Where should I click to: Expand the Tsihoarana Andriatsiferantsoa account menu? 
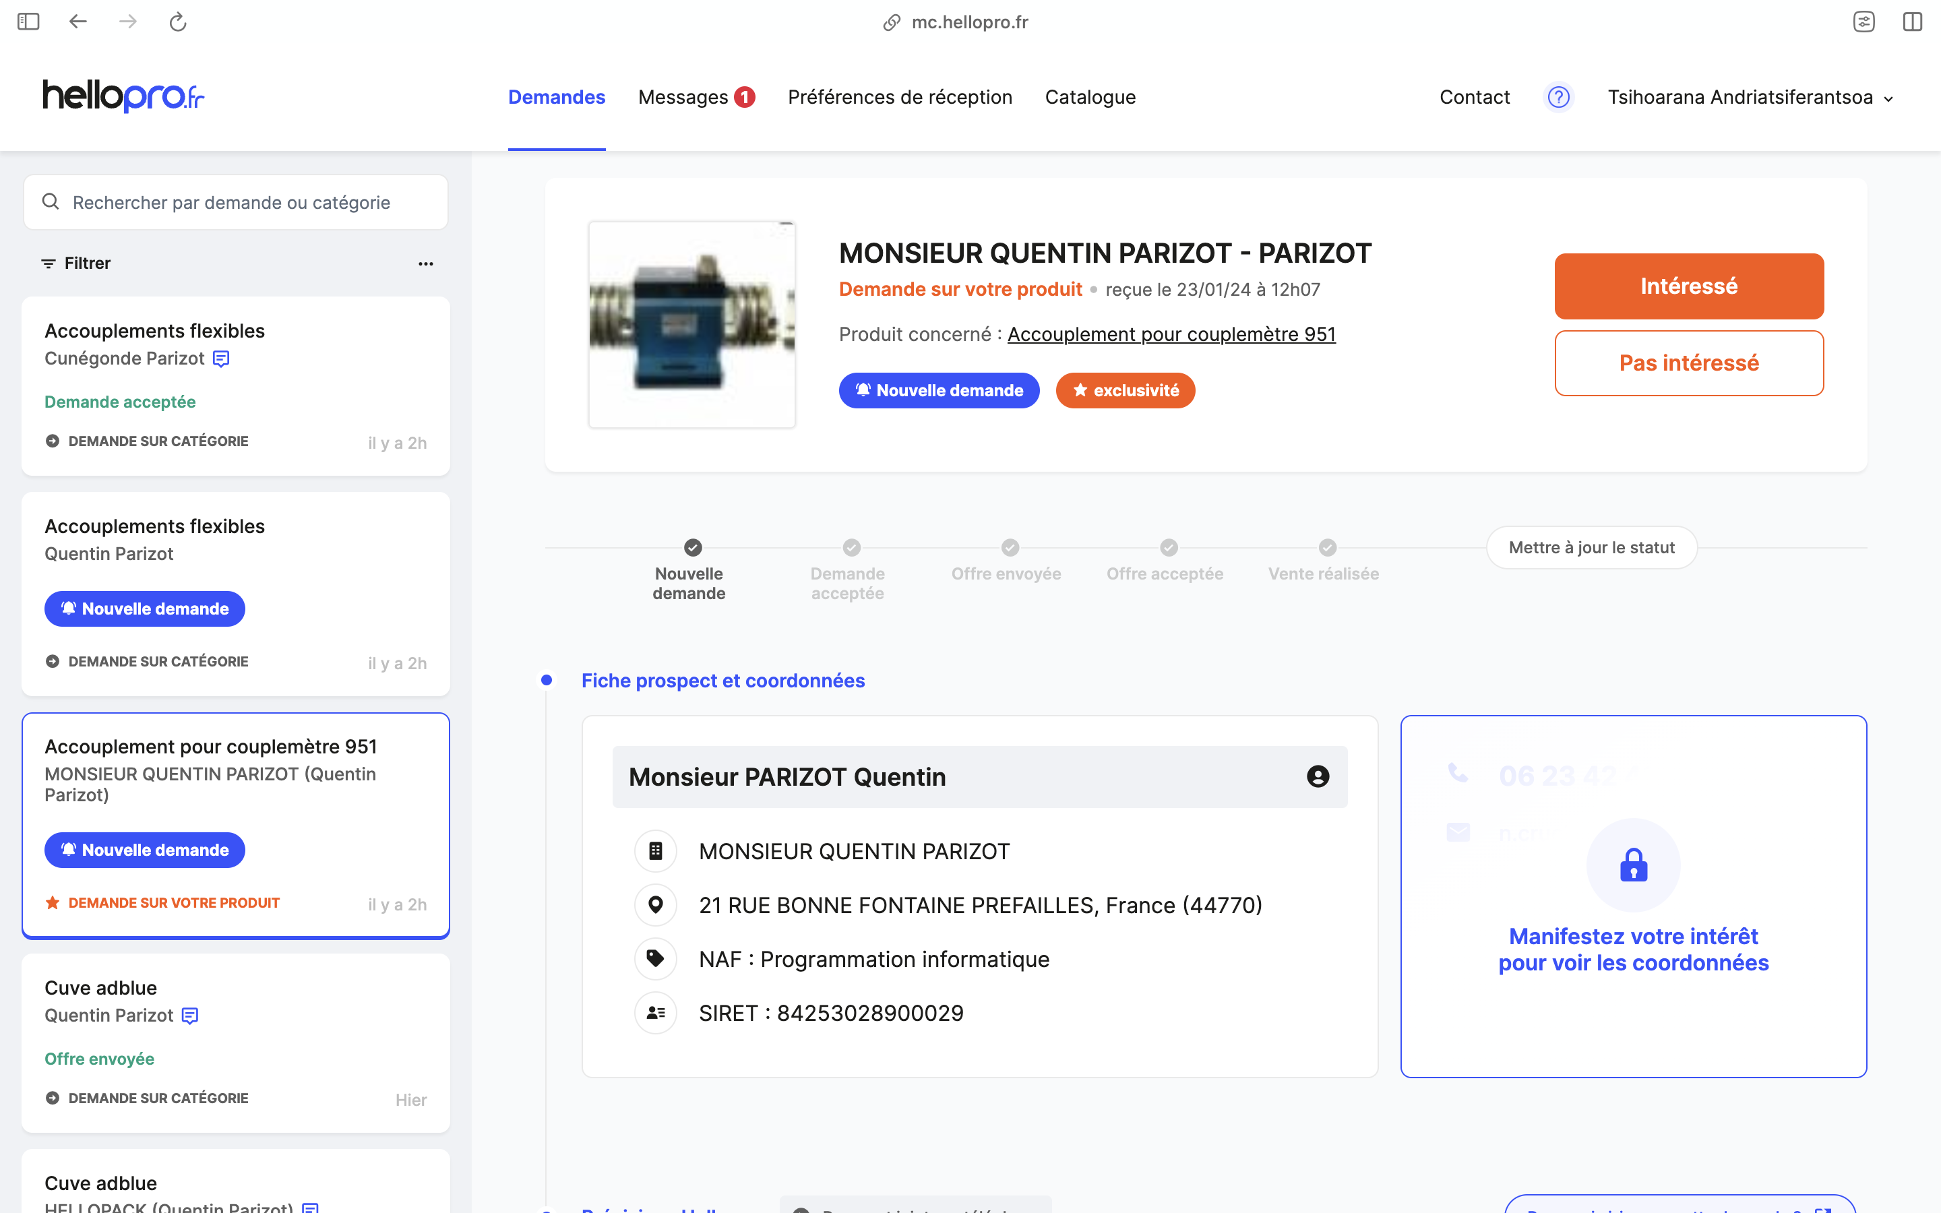tap(1750, 97)
